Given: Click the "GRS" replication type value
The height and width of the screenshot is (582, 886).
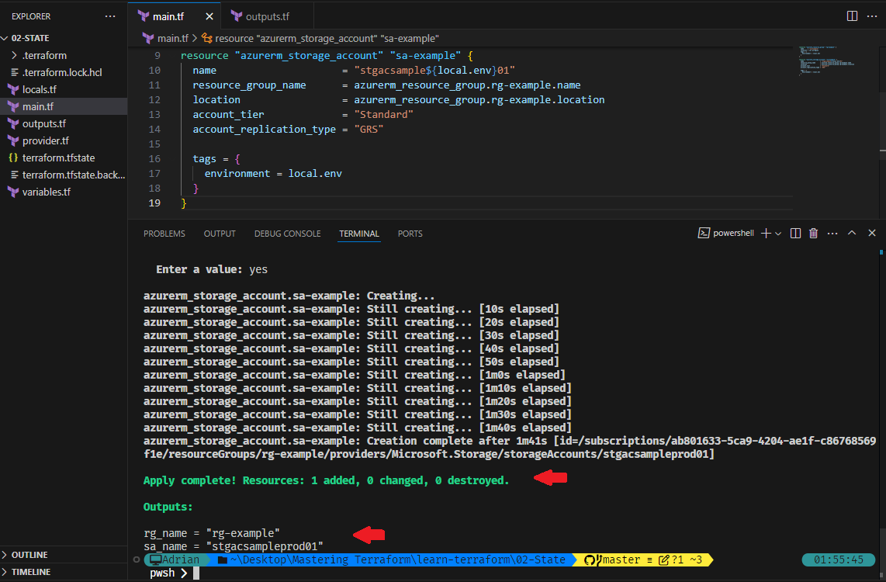Looking at the screenshot, I should coord(369,129).
